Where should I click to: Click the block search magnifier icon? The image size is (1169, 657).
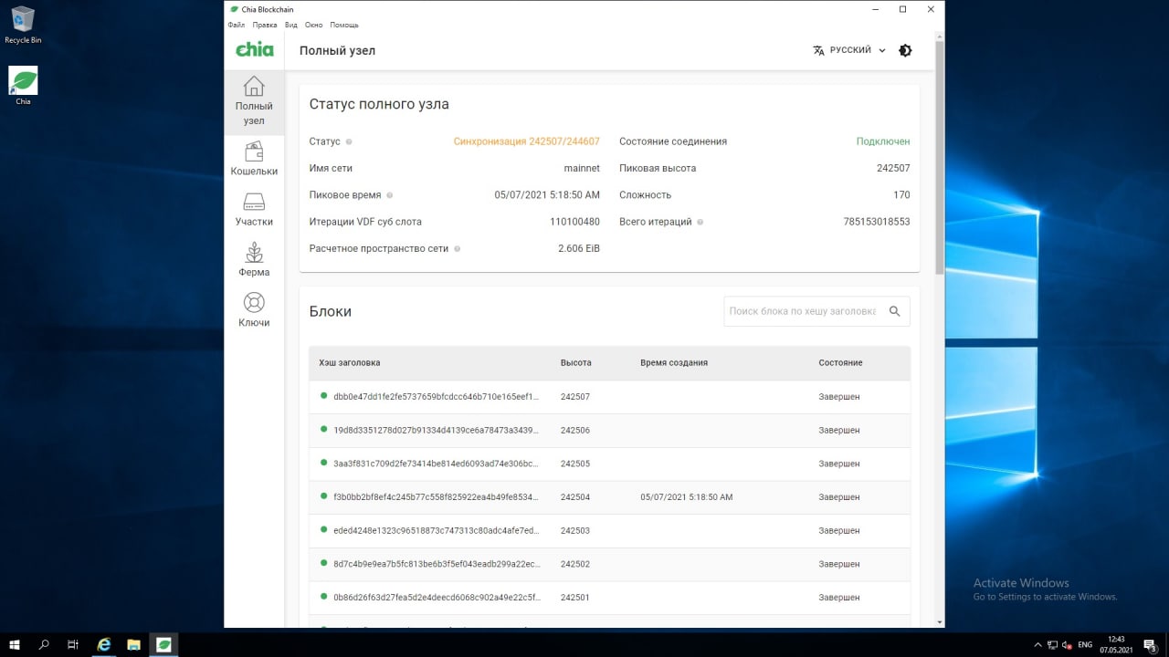894,311
